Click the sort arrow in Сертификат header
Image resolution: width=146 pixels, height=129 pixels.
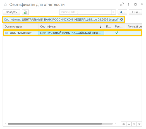[100, 27]
